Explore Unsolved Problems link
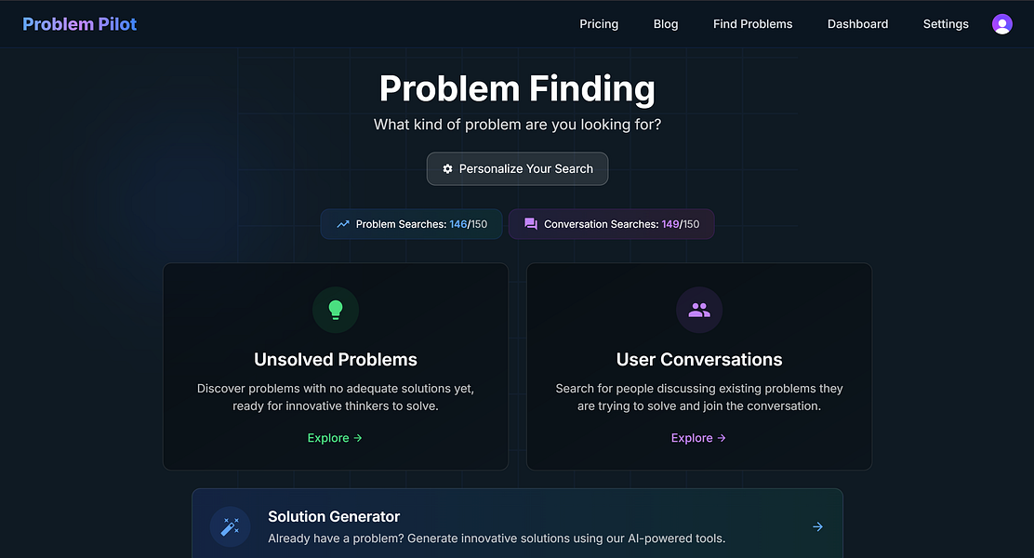 (x=335, y=438)
